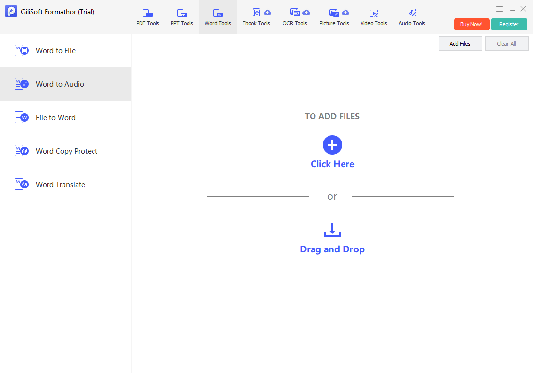Open the Word Translate tool

coord(66,185)
